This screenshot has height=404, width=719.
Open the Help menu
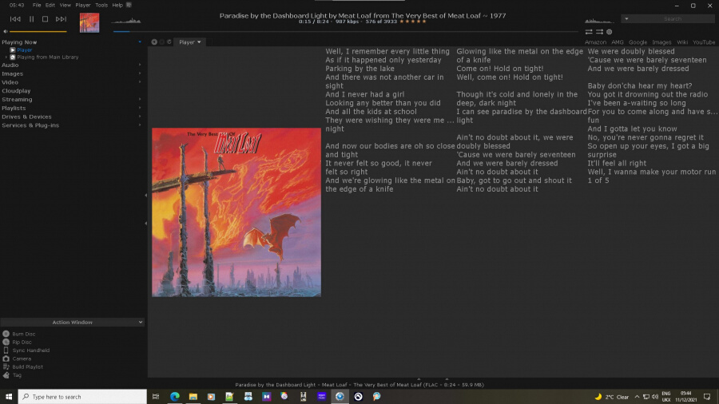tap(117, 5)
